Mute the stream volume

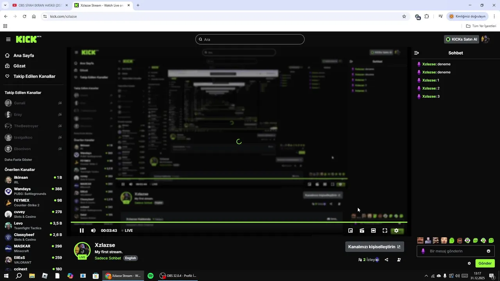click(93, 231)
